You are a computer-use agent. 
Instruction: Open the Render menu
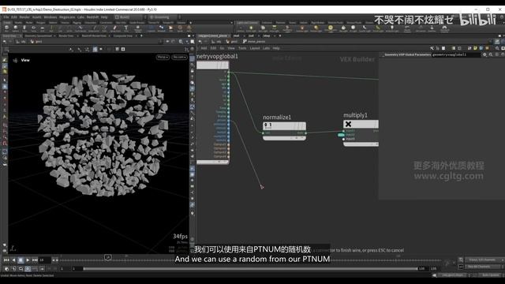click(x=24, y=17)
